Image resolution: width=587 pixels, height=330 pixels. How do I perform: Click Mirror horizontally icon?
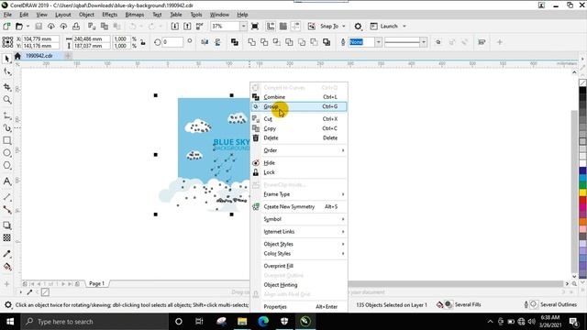(x=205, y=42)
